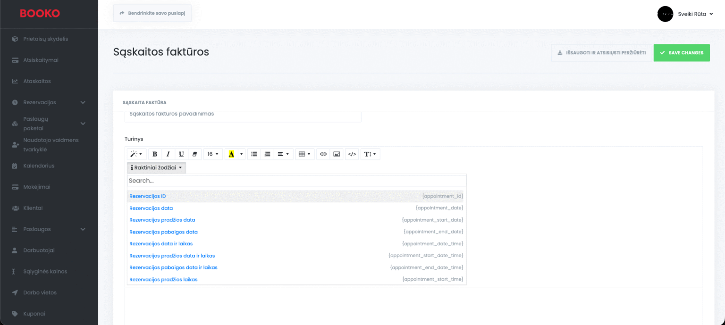The image size is (725, 325).
Task: Insert a numbered ordered list
Action: 267,154
